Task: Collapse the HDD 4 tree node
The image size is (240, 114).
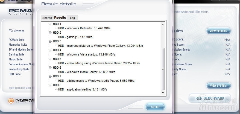Action: pyautogui.click(x=50, y=50)
